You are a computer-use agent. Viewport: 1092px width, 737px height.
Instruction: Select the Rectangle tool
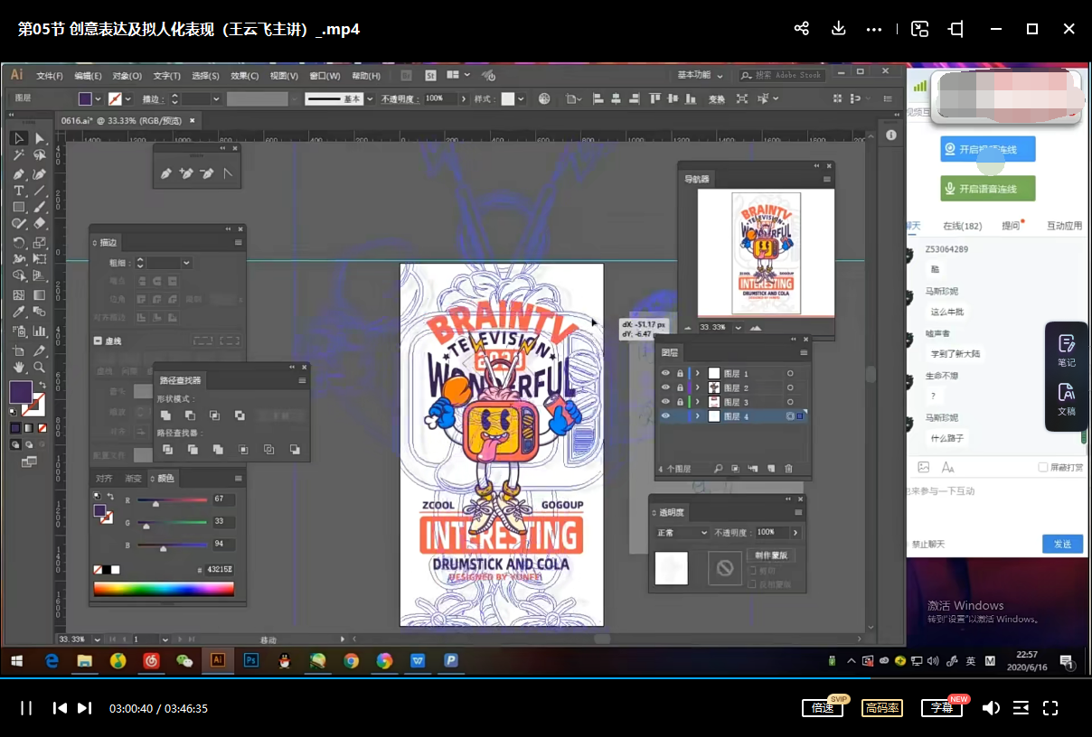click(x=19, y=208)
